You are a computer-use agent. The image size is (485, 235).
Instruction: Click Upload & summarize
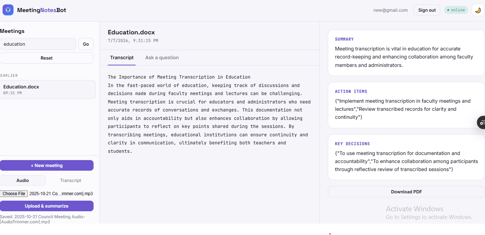[x=47, y=206]
